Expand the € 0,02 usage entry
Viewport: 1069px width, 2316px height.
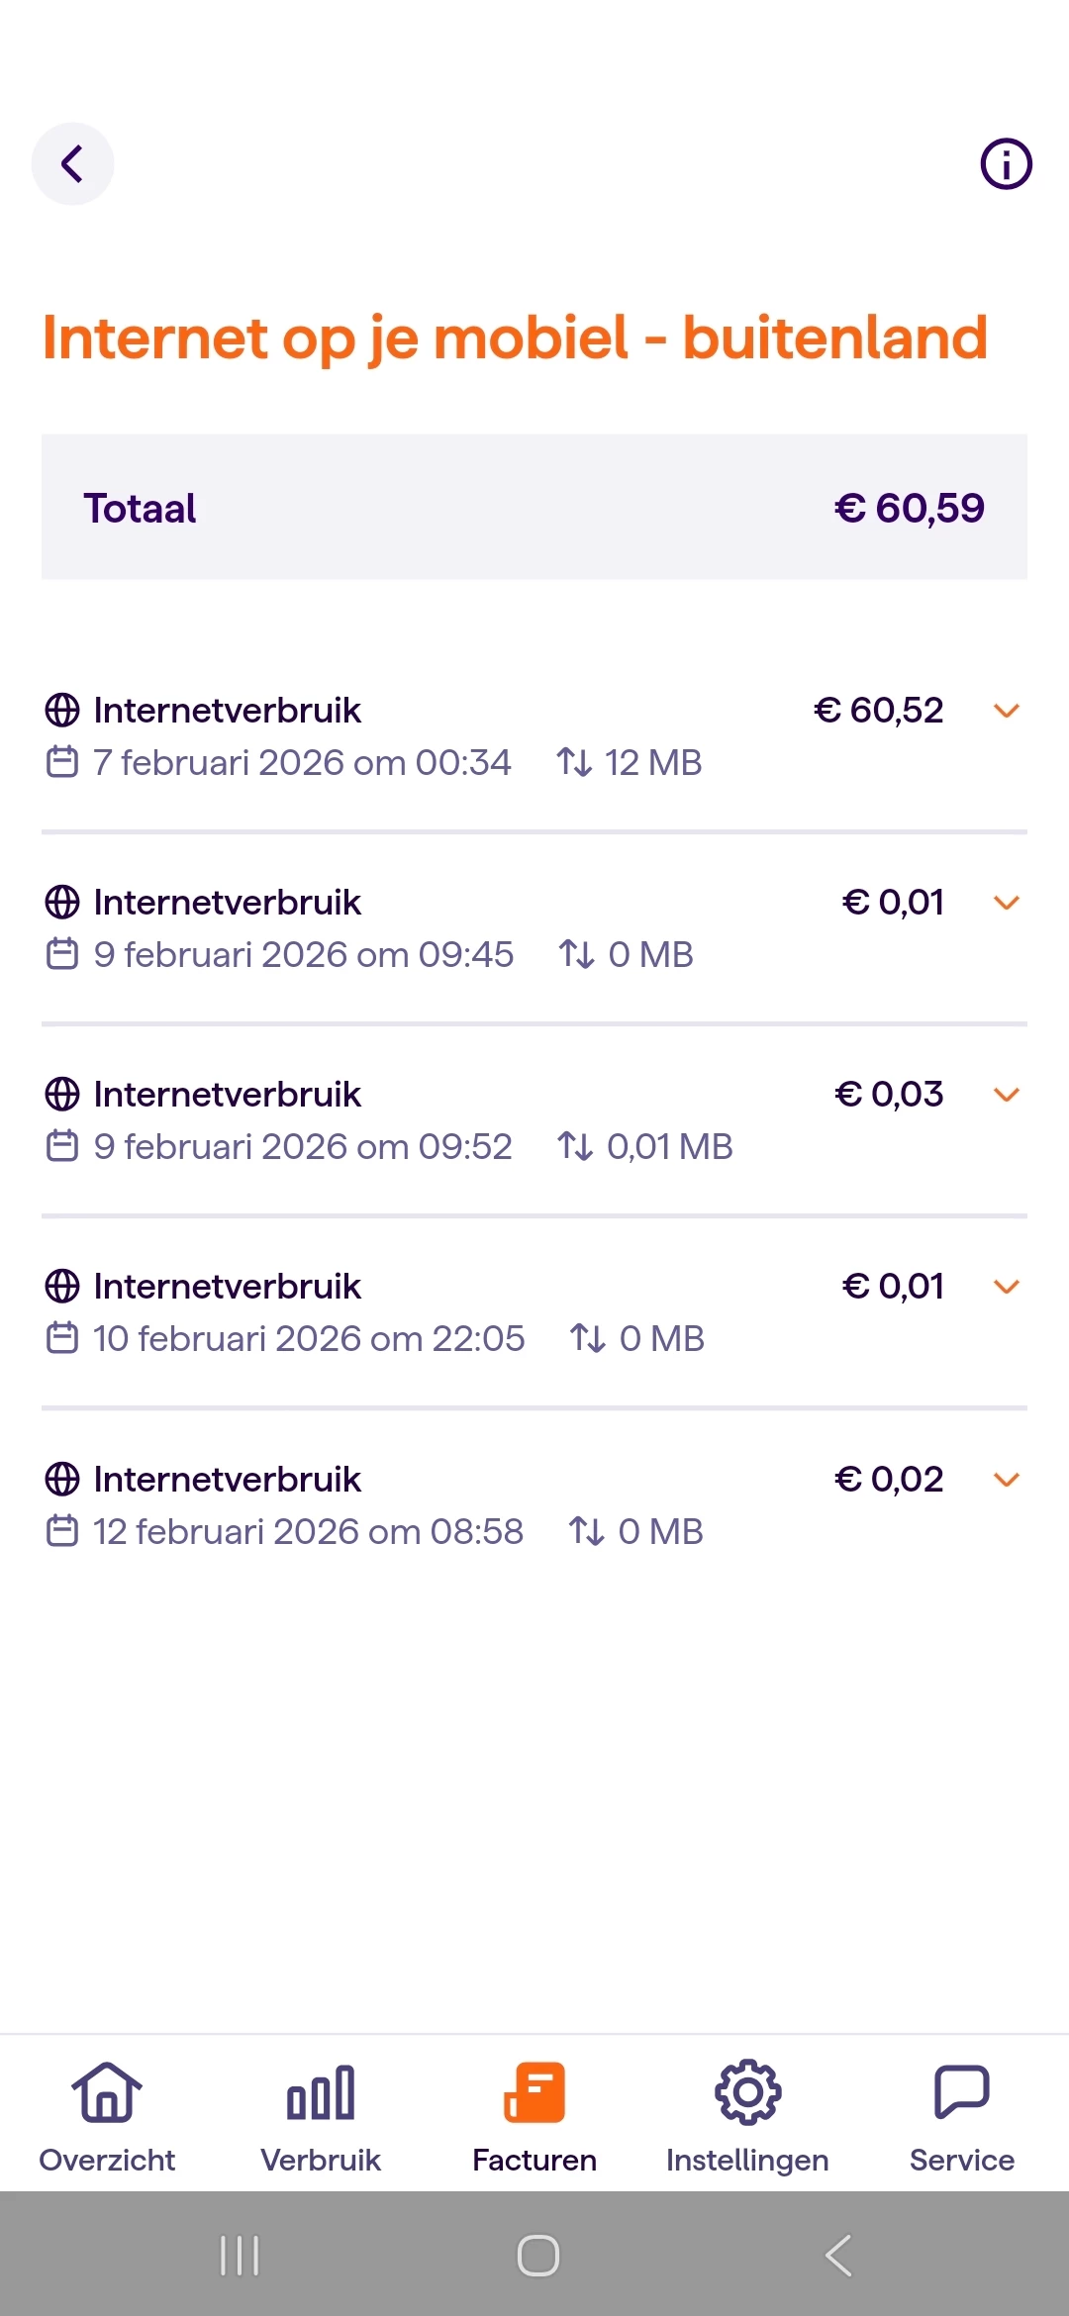pos(1007,1480)
